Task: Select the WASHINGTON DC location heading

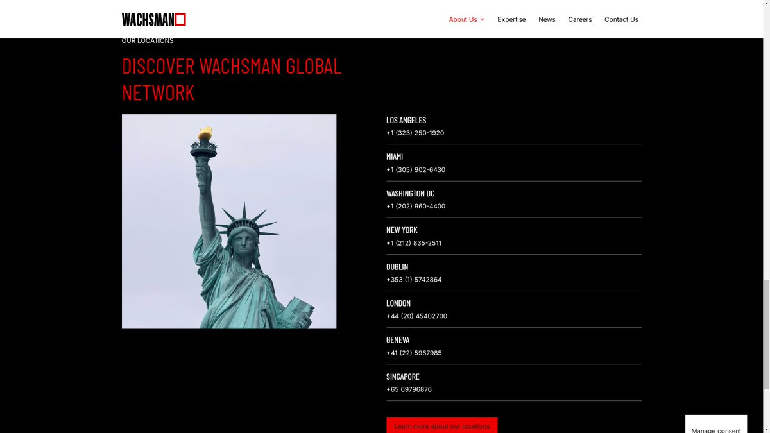Action: pyautogui.click(x=410, y=193)
